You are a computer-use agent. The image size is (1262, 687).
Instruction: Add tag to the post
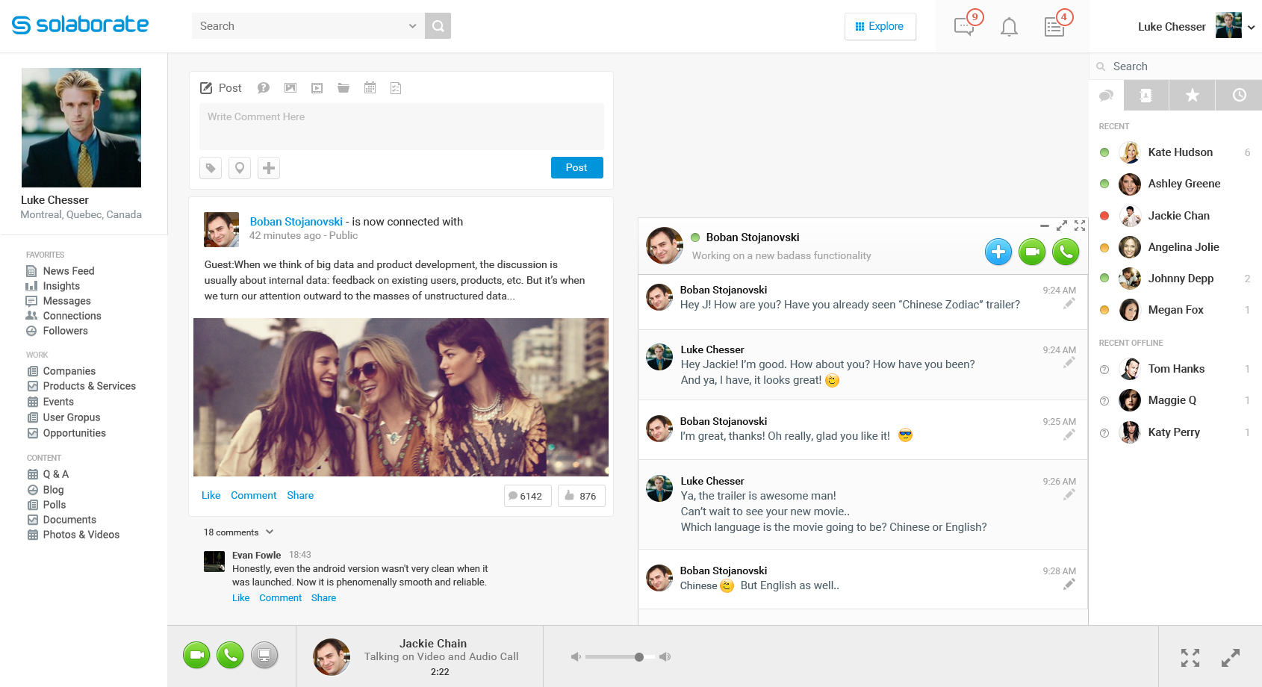click(211, 168)
